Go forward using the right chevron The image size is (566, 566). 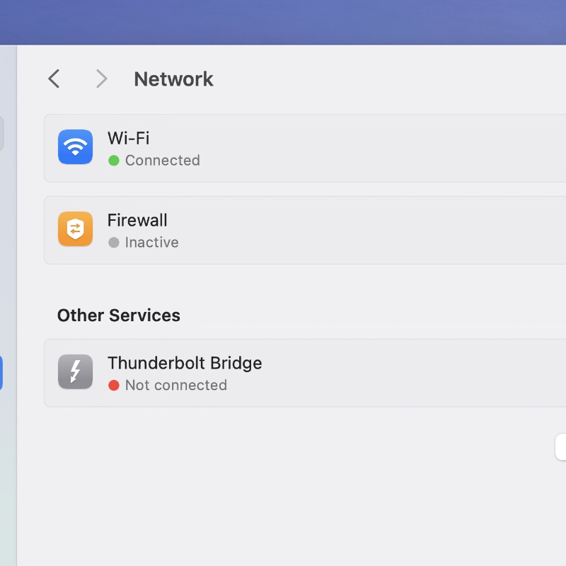coord(101,79)
